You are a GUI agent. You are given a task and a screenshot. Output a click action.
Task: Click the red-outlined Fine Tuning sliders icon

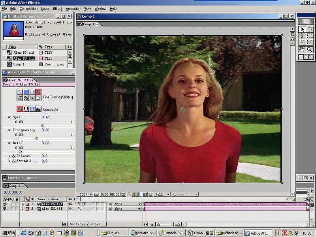[x=38, y=92]
